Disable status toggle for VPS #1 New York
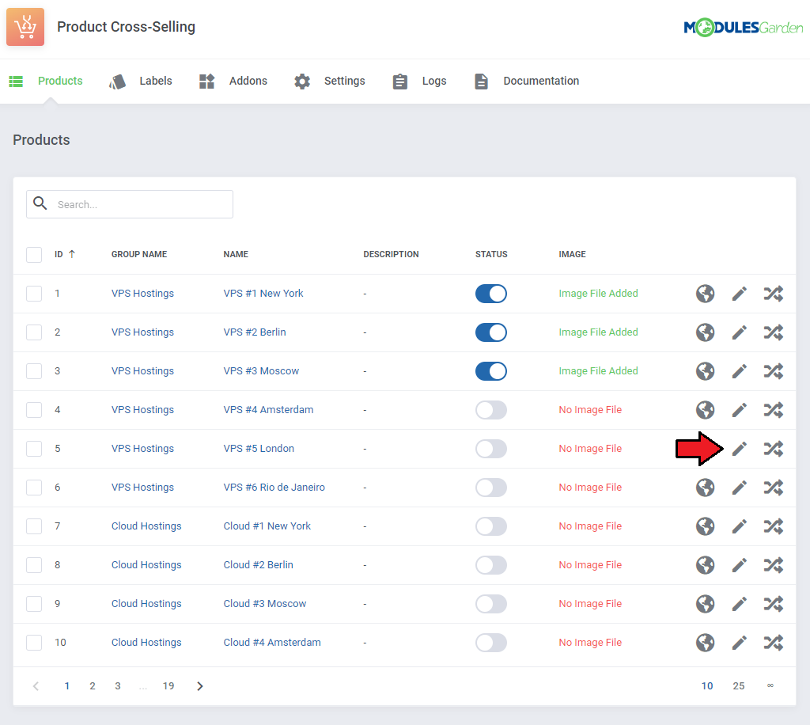The image size is (810, 725). click(490, 294)
